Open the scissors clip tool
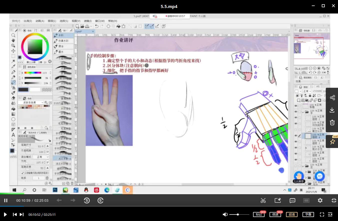This screenshot has height=221, width=338. point(263,200)
